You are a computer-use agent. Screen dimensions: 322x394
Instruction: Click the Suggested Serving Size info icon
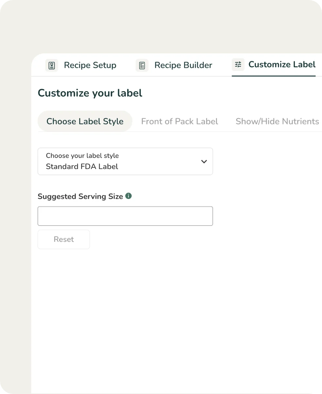coord(128,196)
